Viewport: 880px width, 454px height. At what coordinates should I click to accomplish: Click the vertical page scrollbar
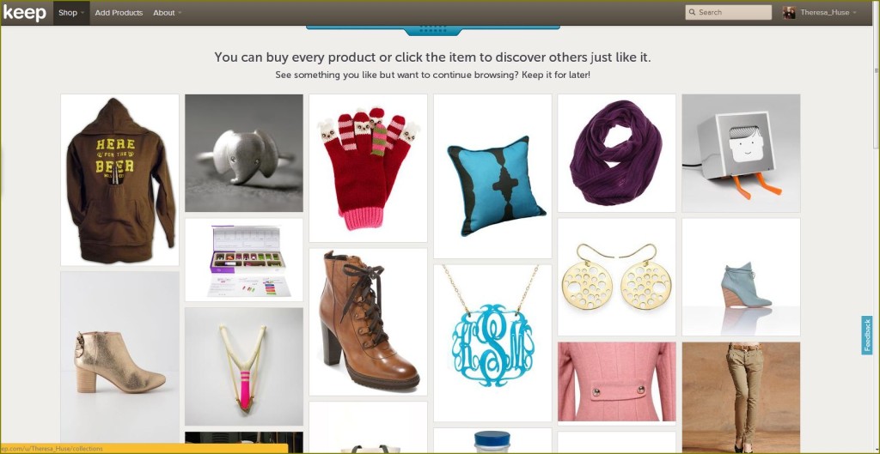coord(876,227)
